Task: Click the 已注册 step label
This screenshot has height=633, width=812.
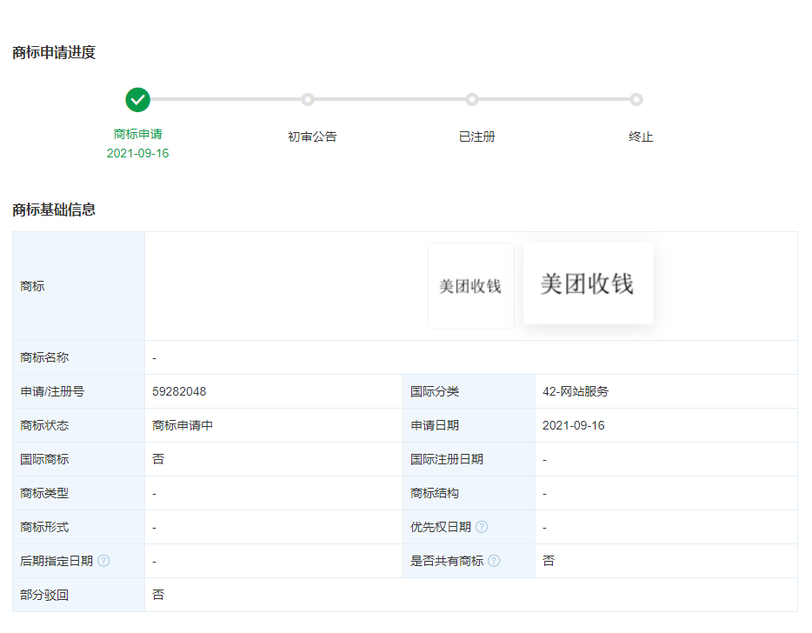Action: pyautogui.click(x=476, y=137)
